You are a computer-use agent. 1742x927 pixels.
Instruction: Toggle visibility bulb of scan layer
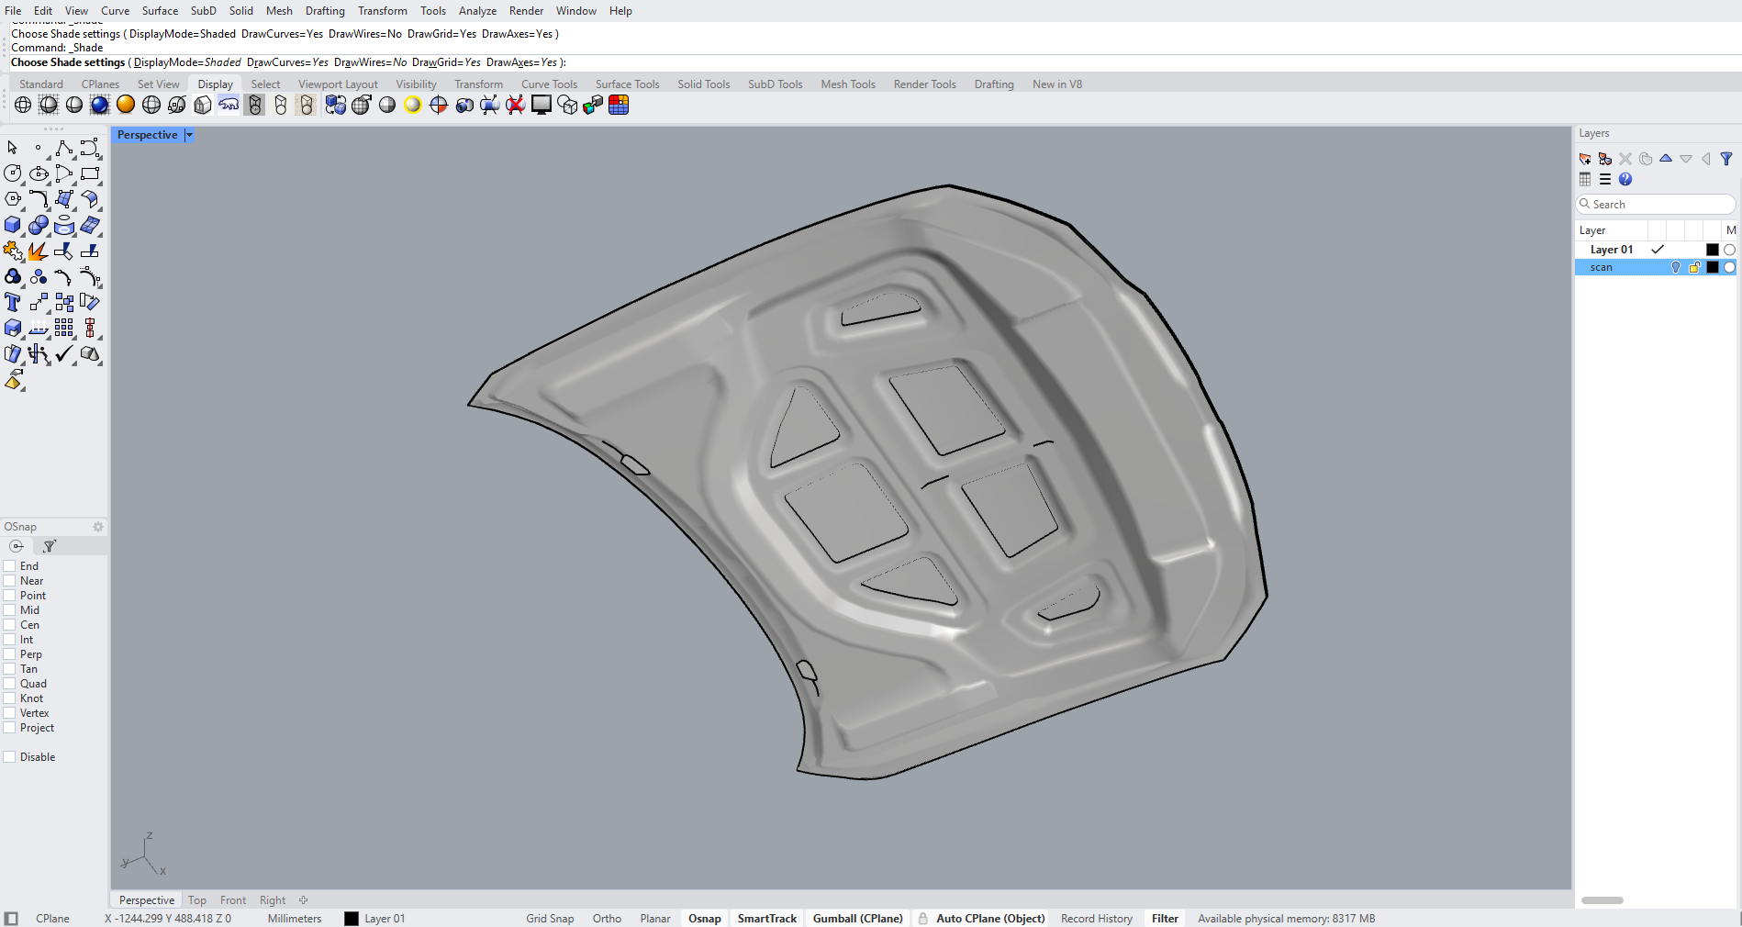pyautogui.click(x=1676, y=267)
